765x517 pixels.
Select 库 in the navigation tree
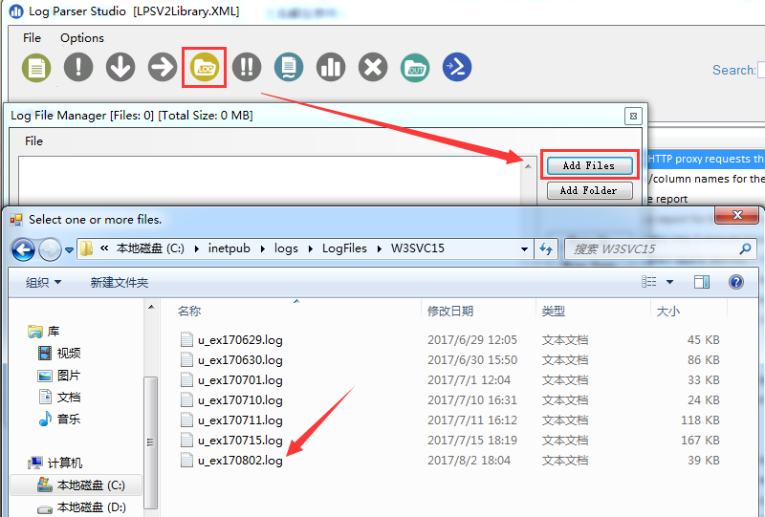[44, 332]
